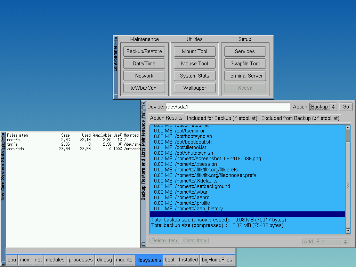Select the /home/tc/.xsession row
This screenshot has width=356, height=267.
click(248, 164)
